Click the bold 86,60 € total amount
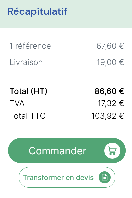Screen dimensions: 132x198 [109, 91]
